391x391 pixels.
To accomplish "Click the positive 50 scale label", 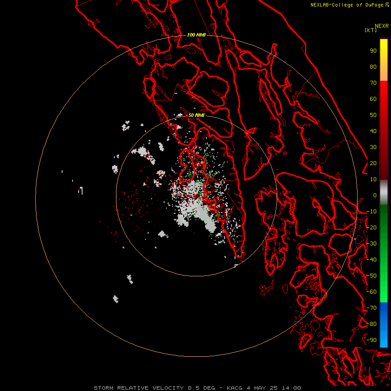I will click(x=373, y=115).
